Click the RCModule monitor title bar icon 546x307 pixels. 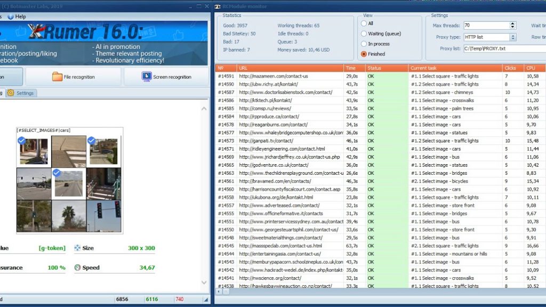[218, 6]
